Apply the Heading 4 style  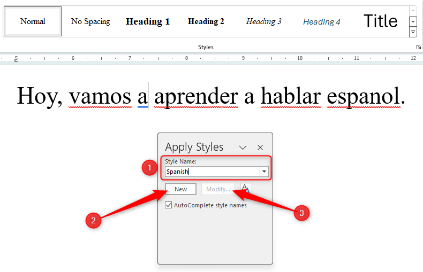point(322,21)
